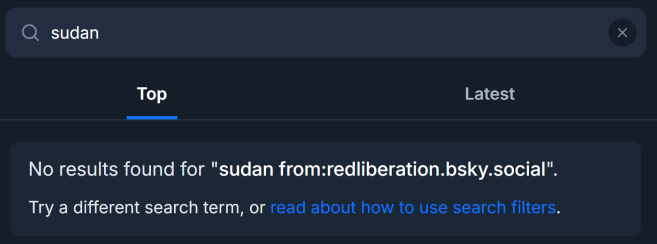Click the blue underline beneath the Top tab

tap(152, 118)
